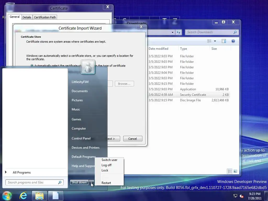Viewport: 268px width, 201px height.
Task: Click the clock showing 9:23 PM
Action: pyautogui.click(x=255, y=194)
